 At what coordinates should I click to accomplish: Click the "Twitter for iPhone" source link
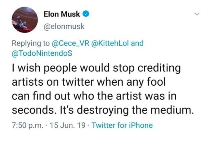(123, 126)
